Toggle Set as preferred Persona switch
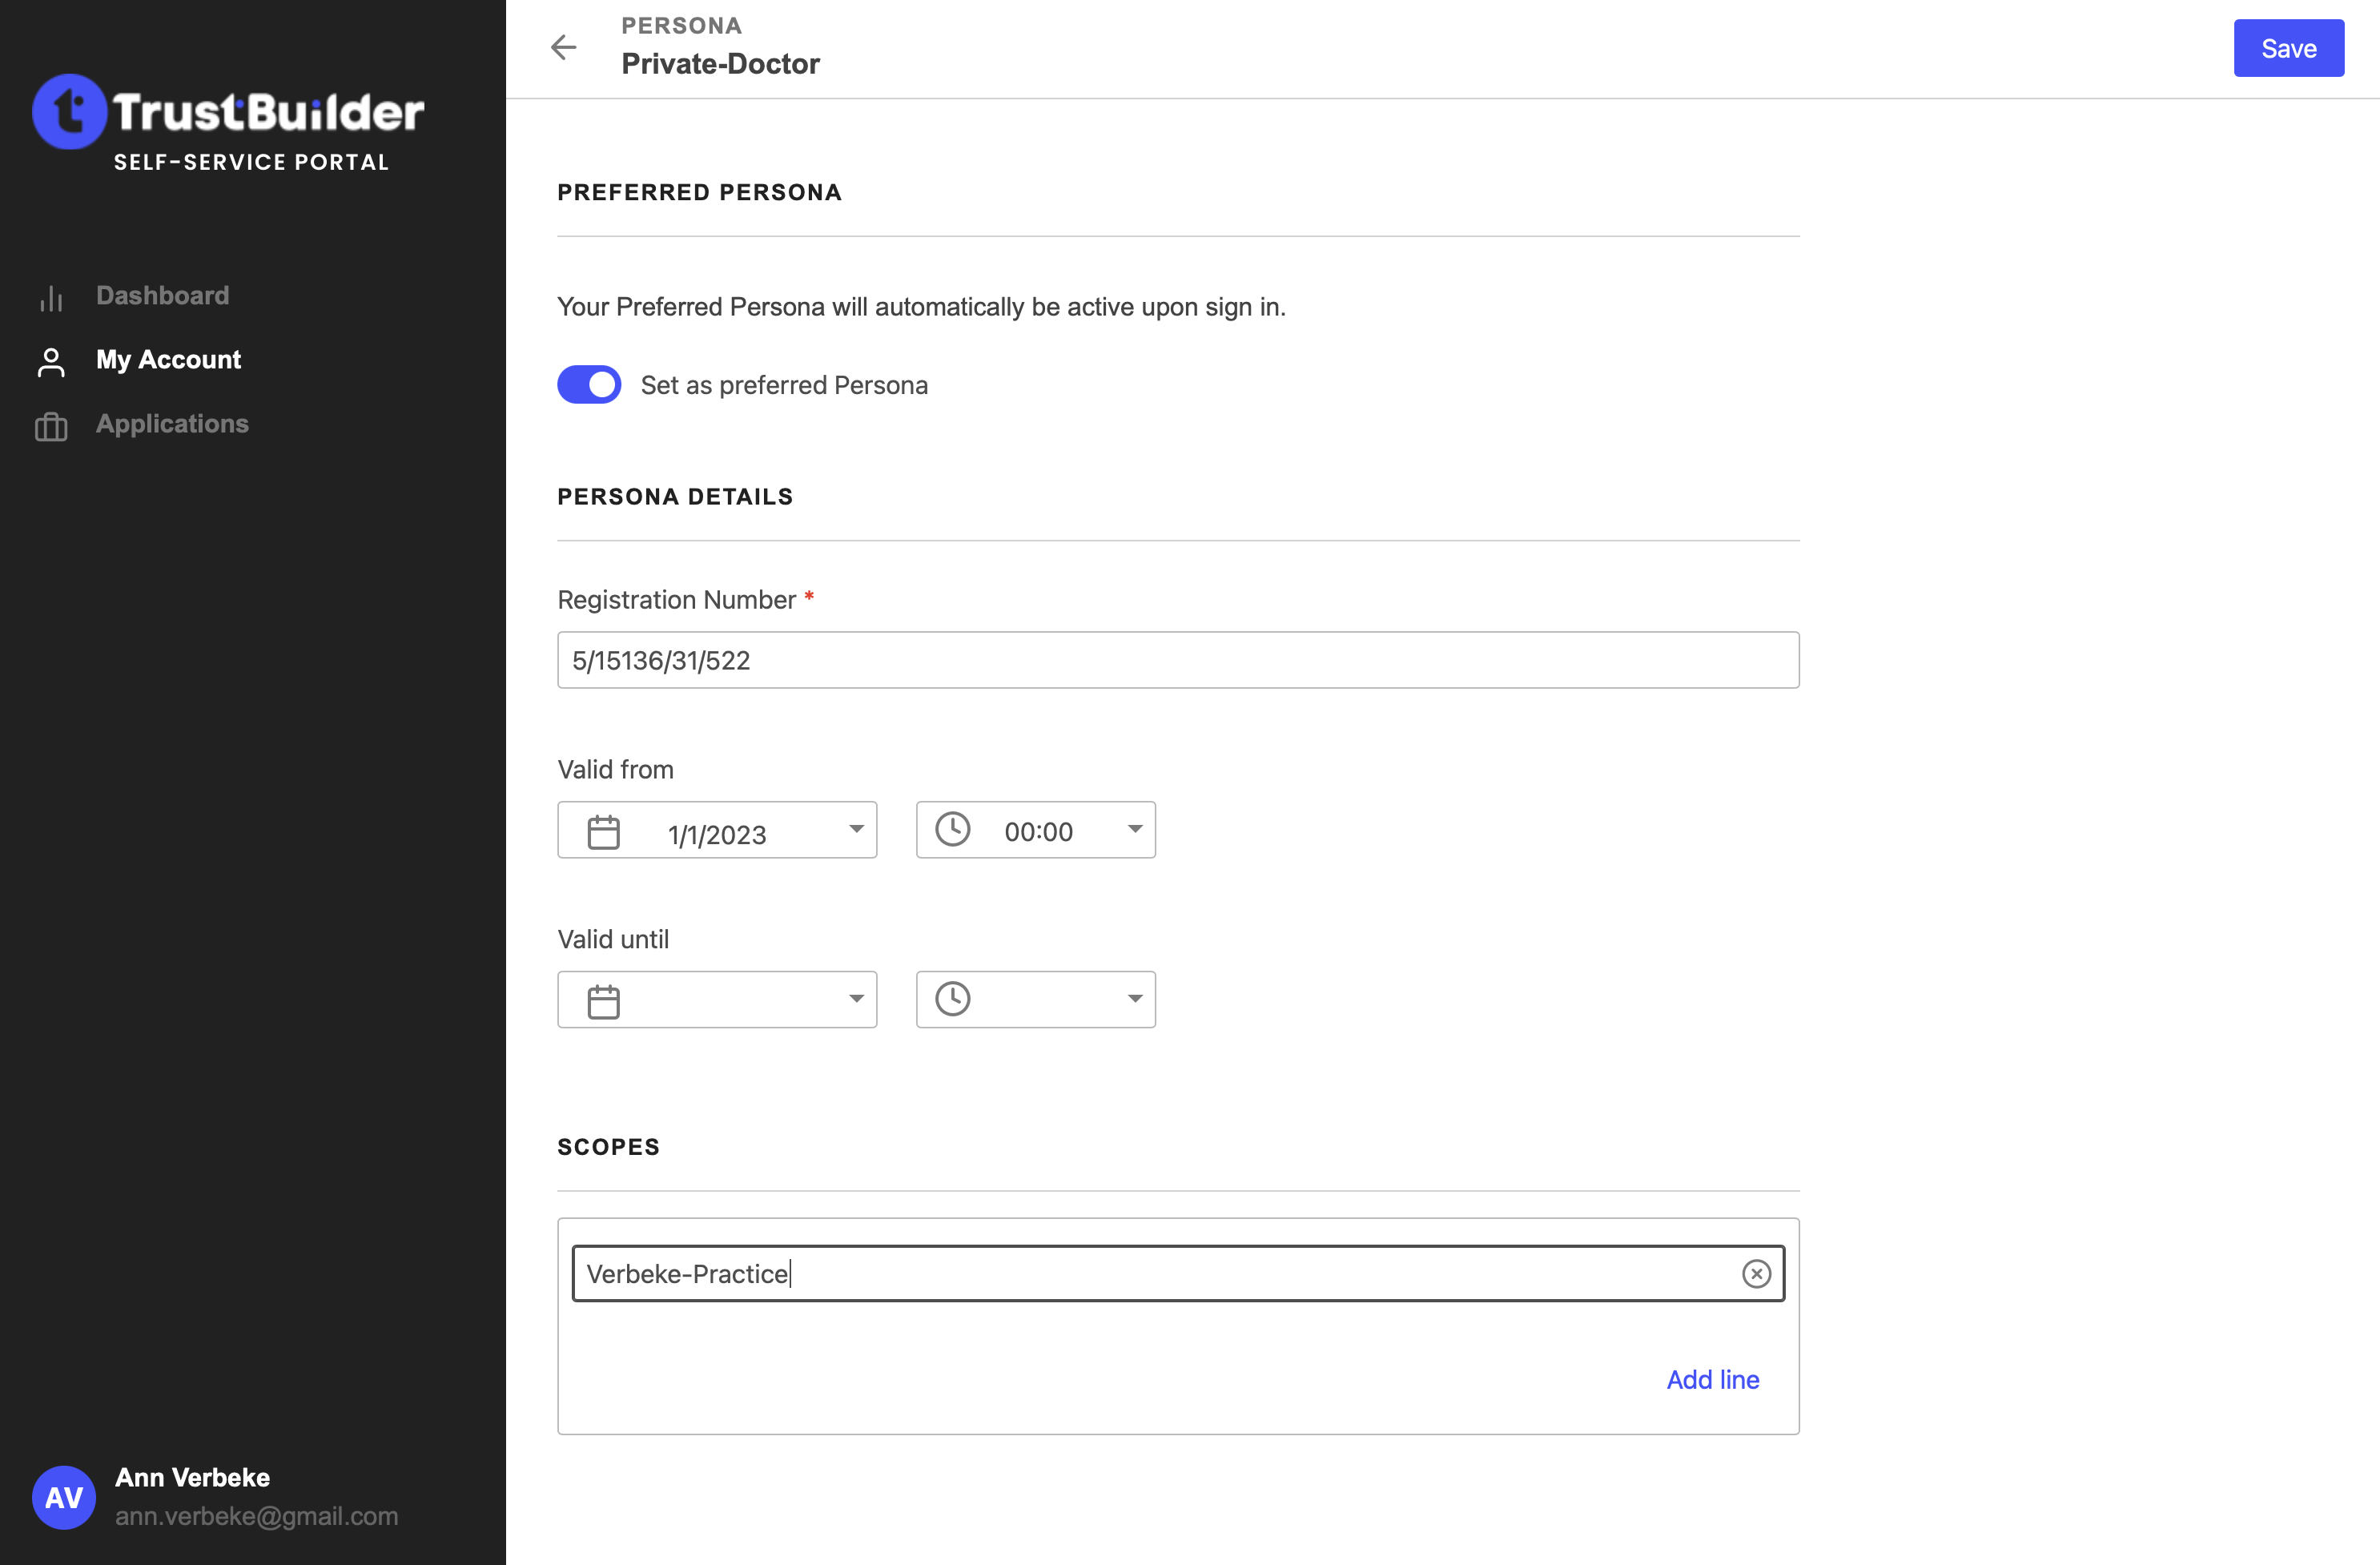The height and width of the screenshot is (1565, 2380). pos(589,385)
